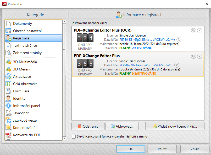The image size is (211, 155).
Task: Close the Předvolby dialog
Action: point(207,4)
